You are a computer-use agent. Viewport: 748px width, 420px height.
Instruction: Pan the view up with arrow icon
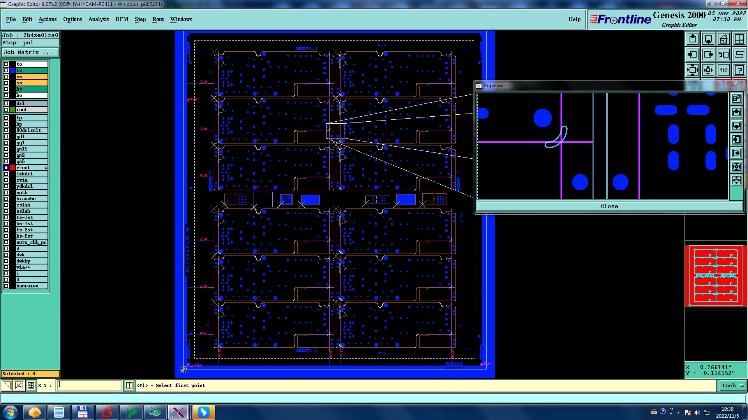click(x=693, y=39)
